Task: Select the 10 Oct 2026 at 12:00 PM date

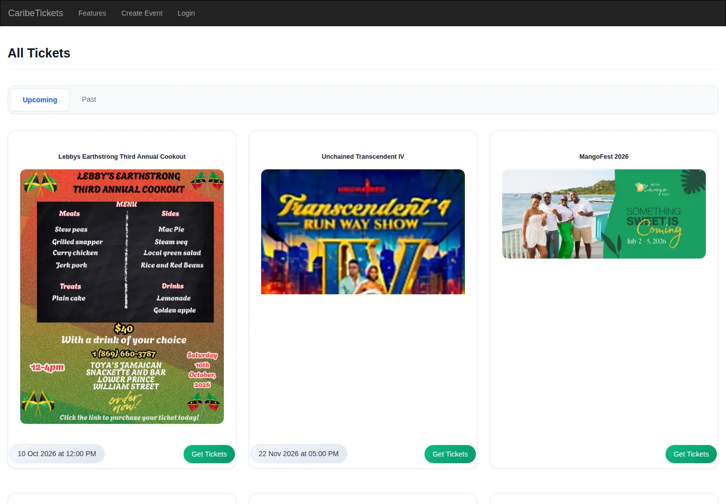Action: coord(57,454)
